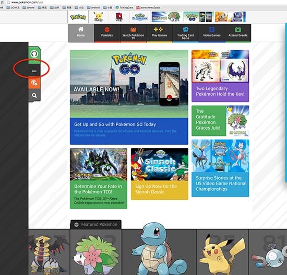Image resolution: width=287 pixels, height=275 pixels.
Task: Open the Sun and Moon banner in the top strip
Action: coord(230,17)
